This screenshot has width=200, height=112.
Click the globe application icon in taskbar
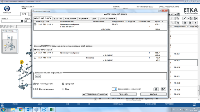coord(36,110)
